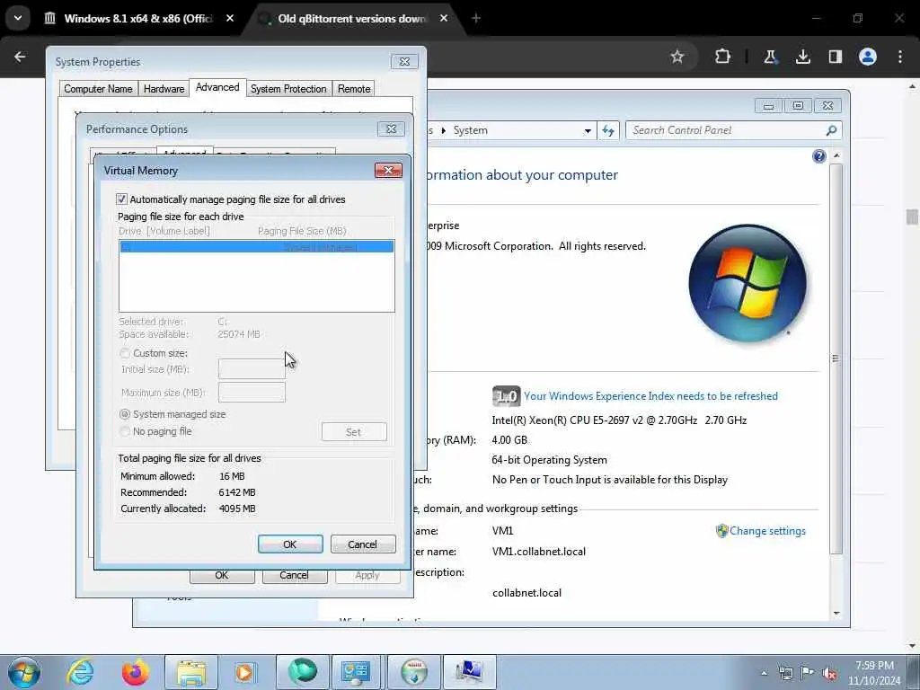Open Windows Media Player taskbar icon
The width and height of the screenshot is (920, 690).
click(x=244, y=672)
